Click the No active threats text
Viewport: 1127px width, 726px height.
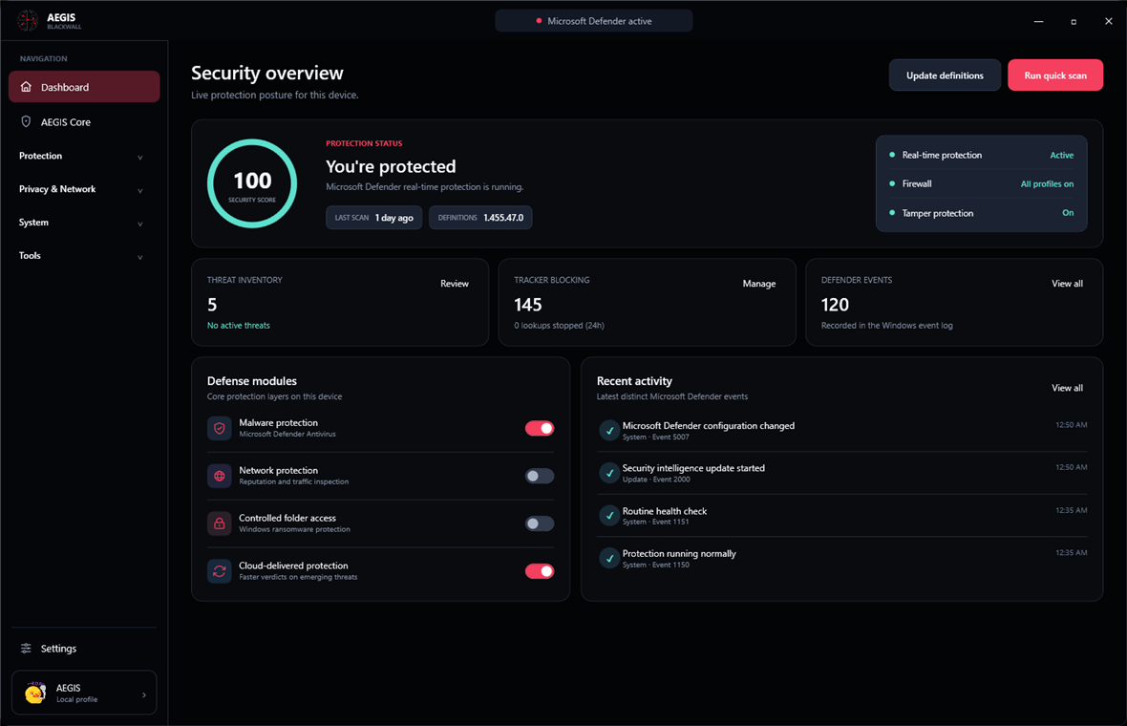(239, 326)
